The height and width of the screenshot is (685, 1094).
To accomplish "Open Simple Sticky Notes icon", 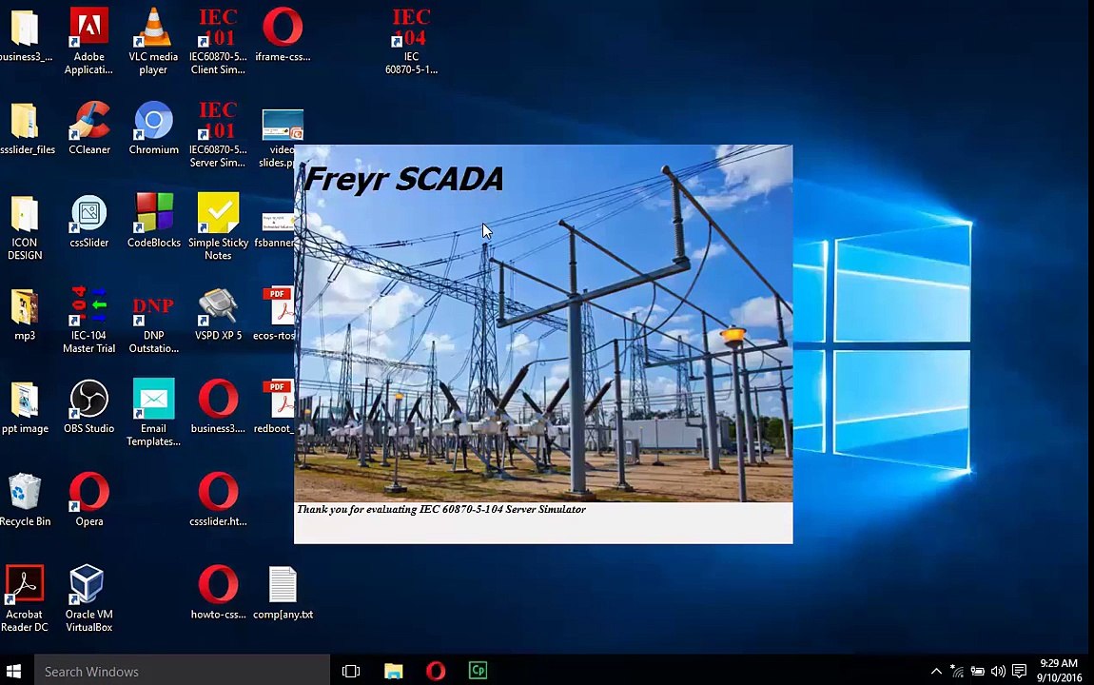I will [x=218, y=226].
